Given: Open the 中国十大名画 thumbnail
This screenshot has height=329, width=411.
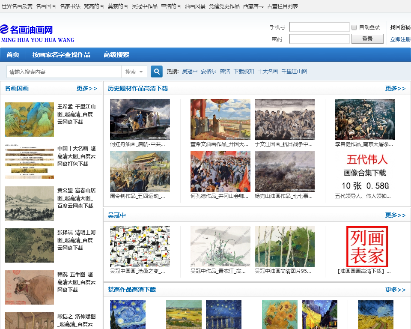Looking at the screenshot, I should click(30, 162).
